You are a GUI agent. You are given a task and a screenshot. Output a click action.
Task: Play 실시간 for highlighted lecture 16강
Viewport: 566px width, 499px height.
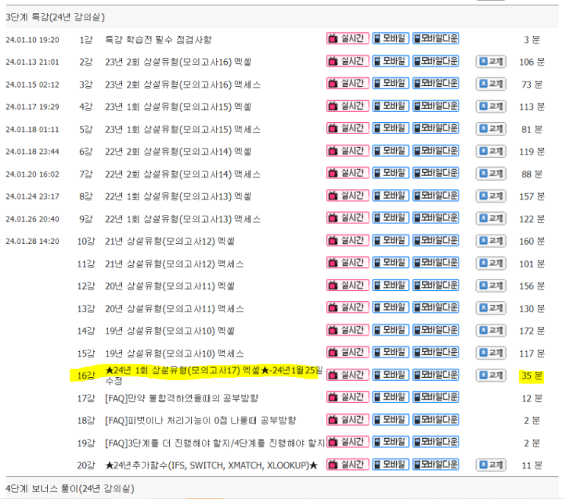tap(347, 375)
